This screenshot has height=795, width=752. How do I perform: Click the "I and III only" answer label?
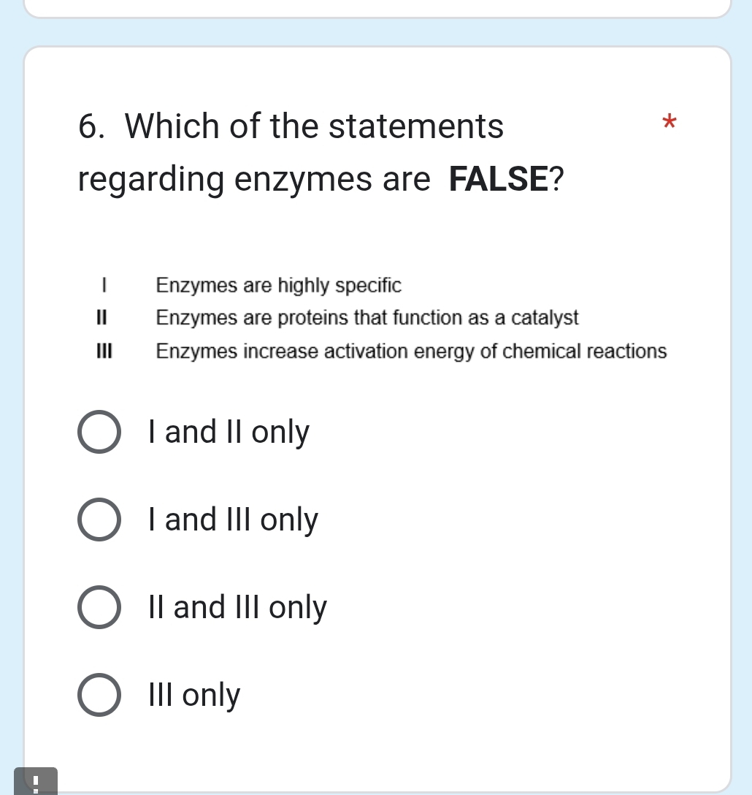[x=233, y=520]
